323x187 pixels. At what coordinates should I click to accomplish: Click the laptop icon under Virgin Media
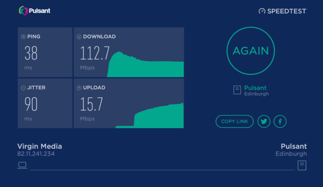click(22, 165)
